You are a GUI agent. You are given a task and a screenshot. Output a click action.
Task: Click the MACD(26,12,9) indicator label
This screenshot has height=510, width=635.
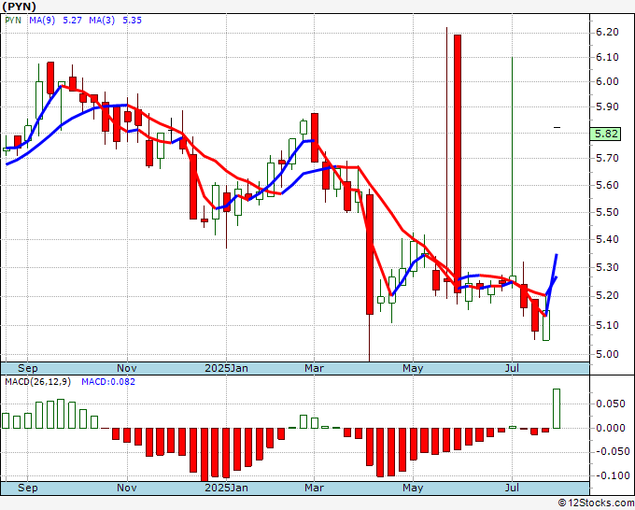[37, 382]
